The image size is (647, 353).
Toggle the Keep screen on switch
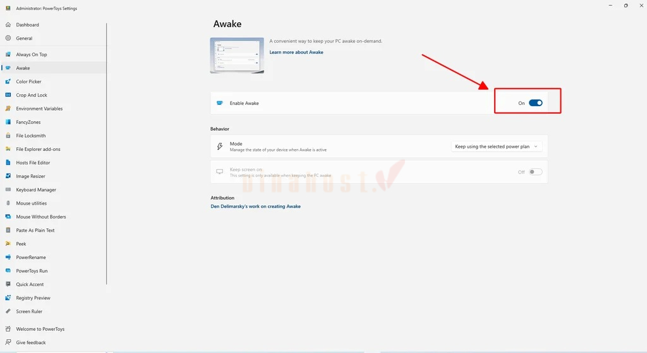[x=536, y=172]
